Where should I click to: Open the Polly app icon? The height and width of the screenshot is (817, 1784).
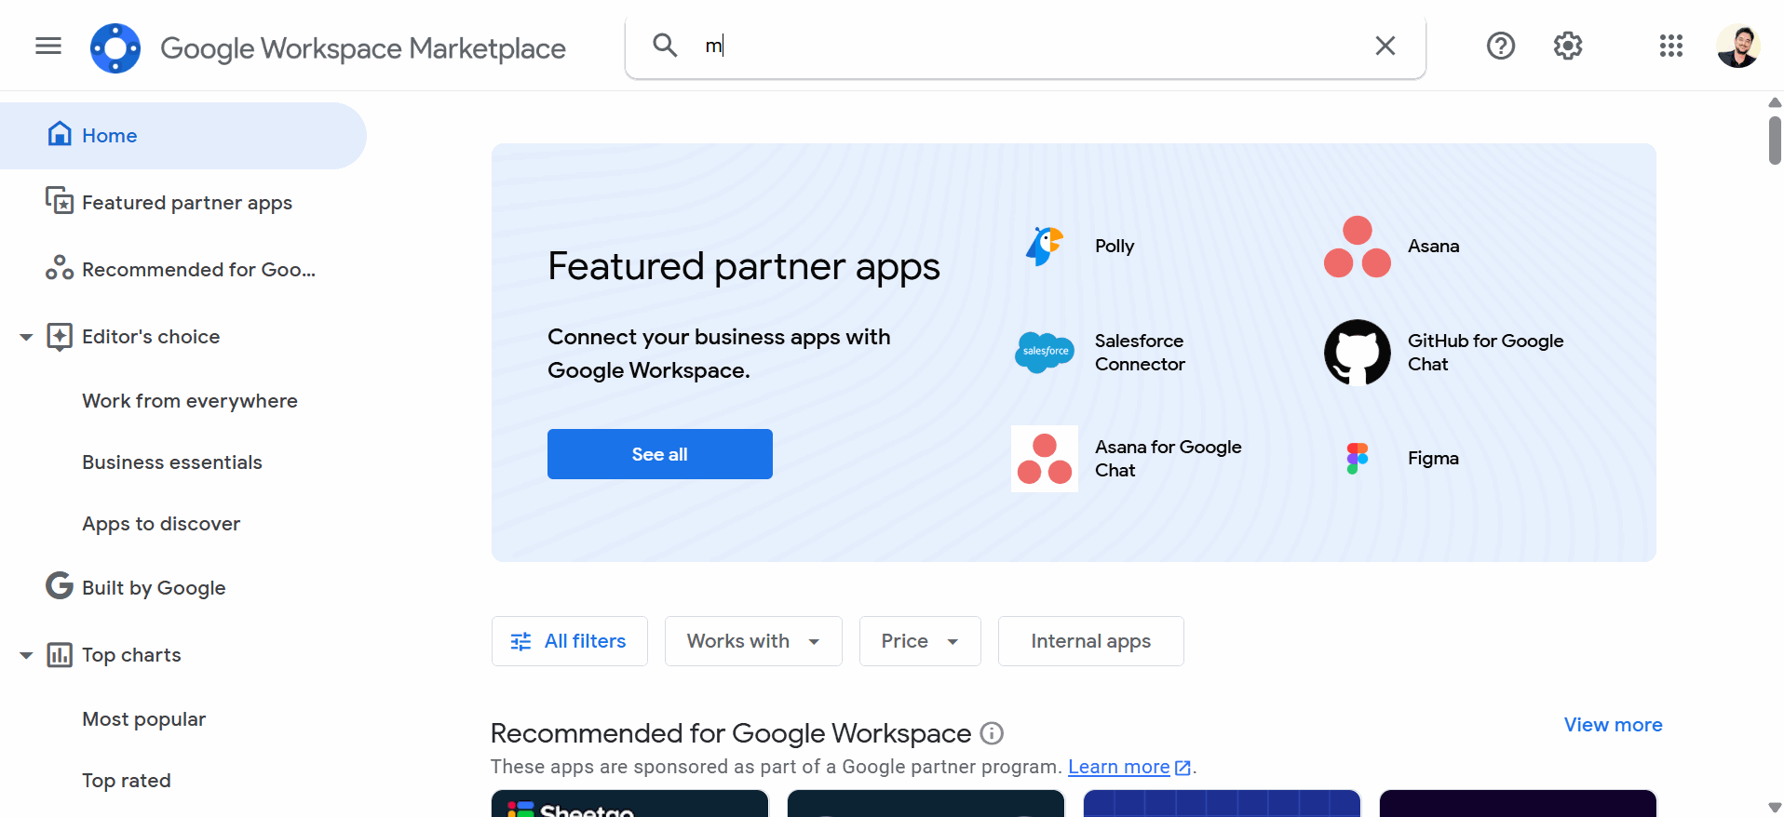tap(1045, 247)
